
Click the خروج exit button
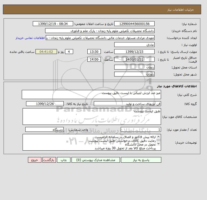(35, 160)
